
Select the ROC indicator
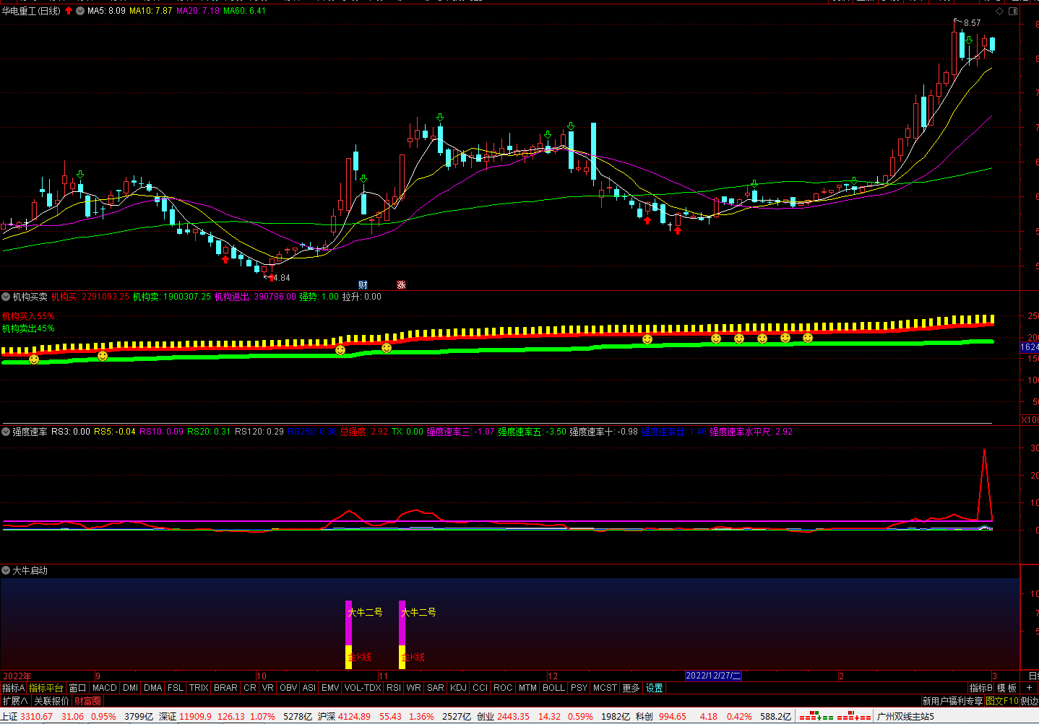click(x=504, y=688)
